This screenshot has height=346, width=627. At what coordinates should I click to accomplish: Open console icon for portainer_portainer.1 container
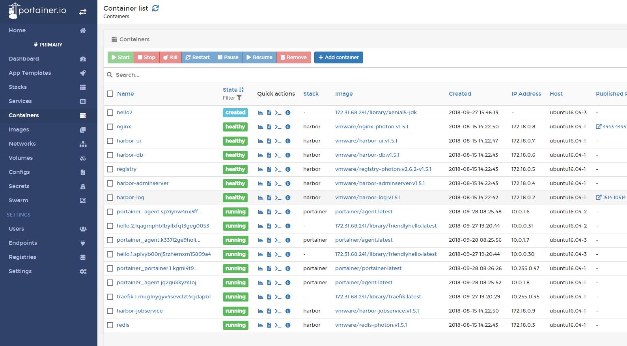[x=278, y=268]
